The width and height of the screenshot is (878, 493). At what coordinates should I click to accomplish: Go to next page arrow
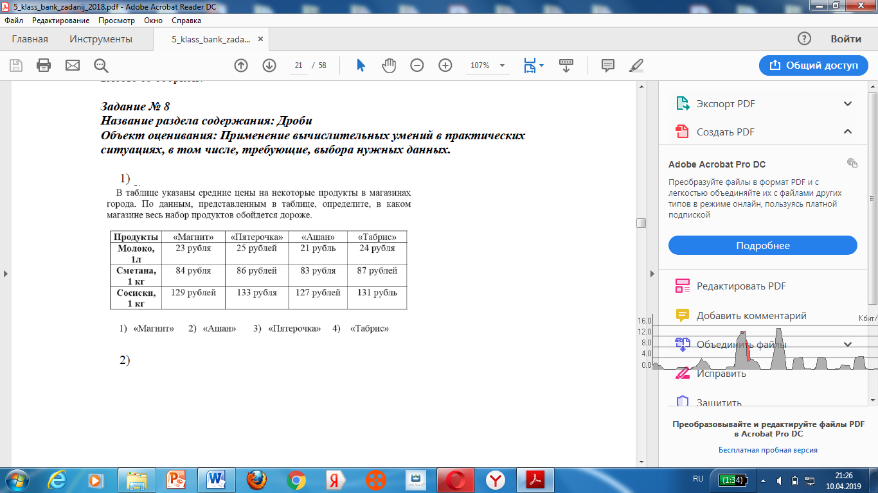[269, 65]
